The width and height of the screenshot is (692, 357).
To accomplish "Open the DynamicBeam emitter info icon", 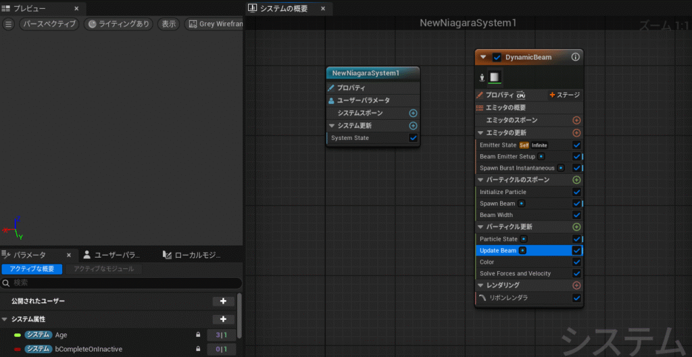I will click(x=575, y=57).
